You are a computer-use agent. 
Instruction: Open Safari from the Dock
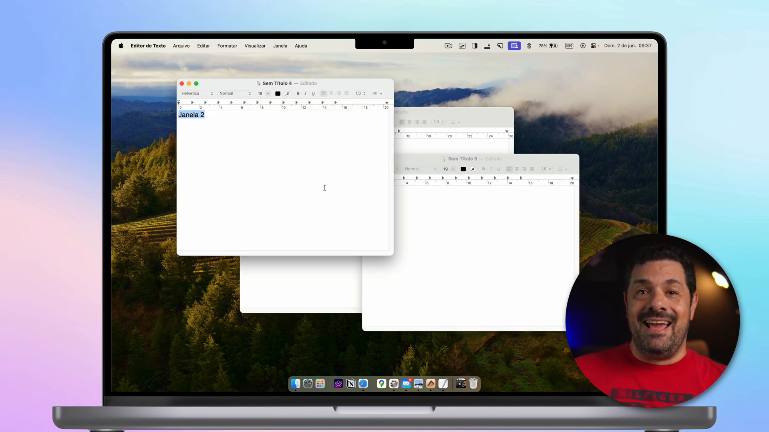tap(363, 384)
